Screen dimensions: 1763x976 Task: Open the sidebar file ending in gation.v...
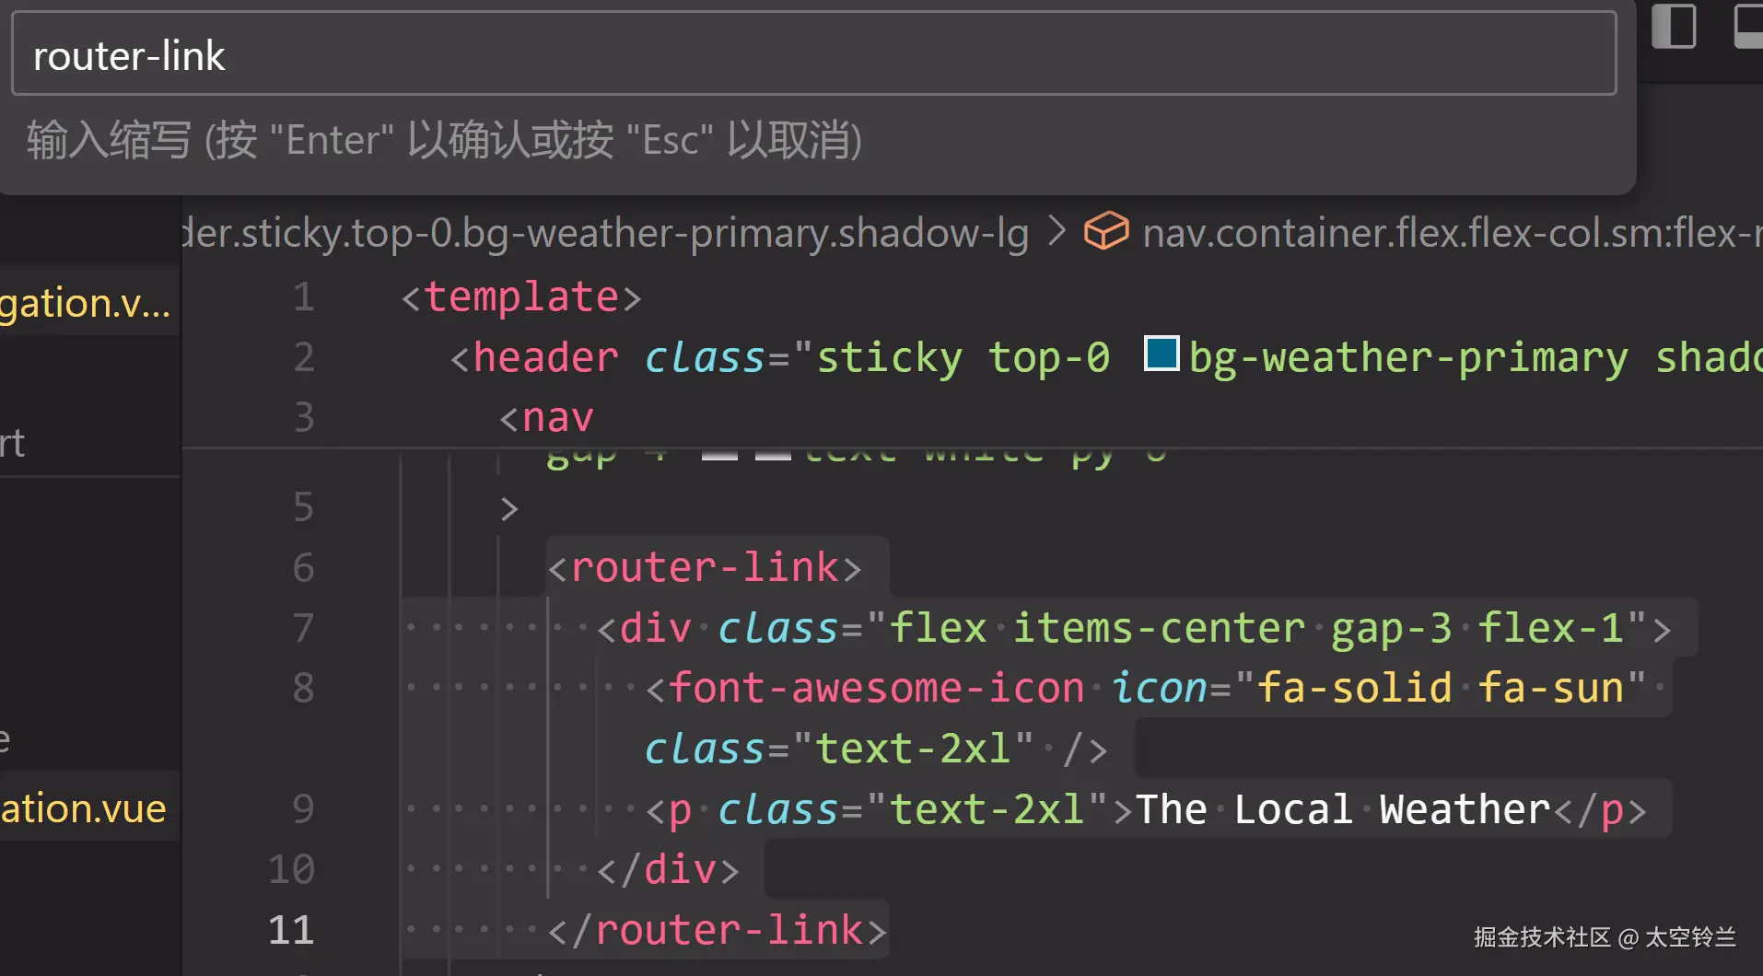pyautogui.click(x=86, y=302)
